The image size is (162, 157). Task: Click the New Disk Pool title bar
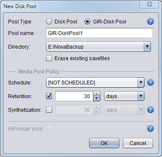coord(71,6)
